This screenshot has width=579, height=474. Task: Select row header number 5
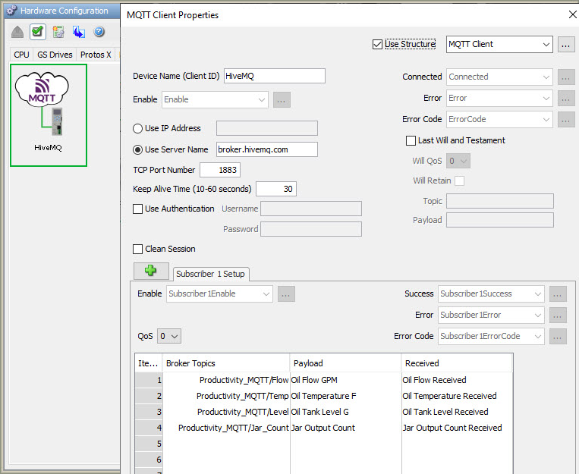[149, 444]
